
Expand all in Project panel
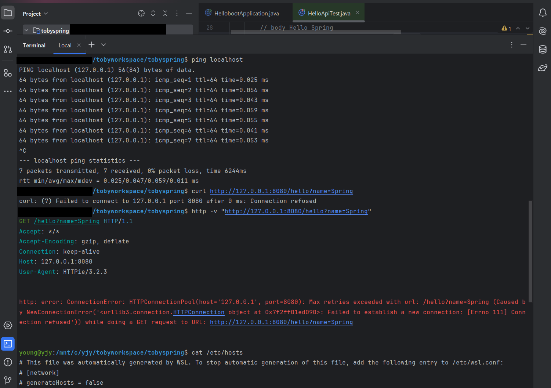pos(153,14)
